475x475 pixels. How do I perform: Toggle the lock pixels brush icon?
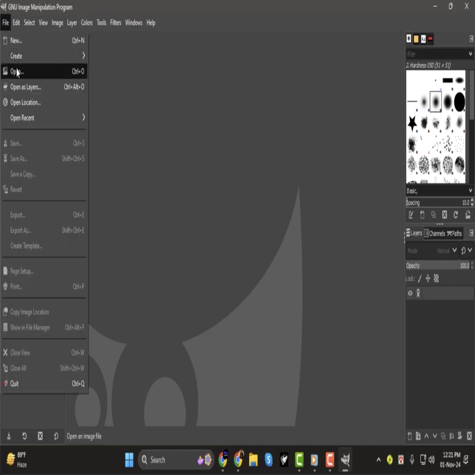[419, 279]
